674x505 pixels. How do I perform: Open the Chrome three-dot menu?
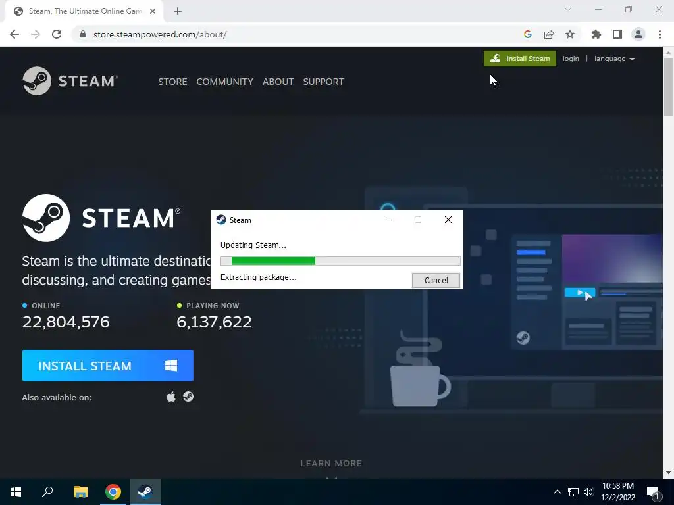coord(660,34)
